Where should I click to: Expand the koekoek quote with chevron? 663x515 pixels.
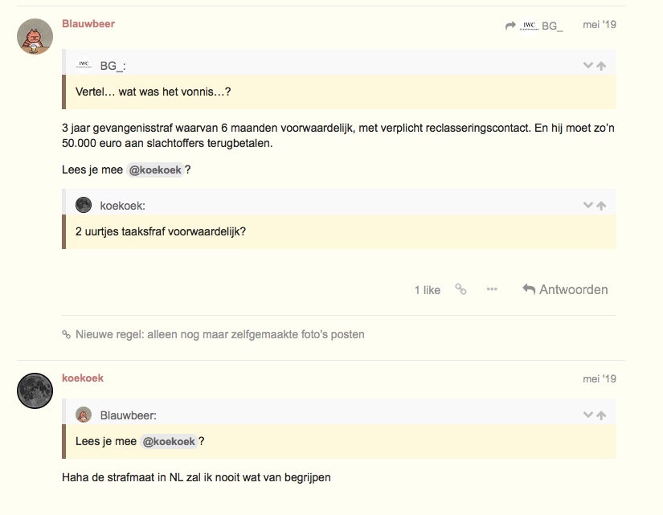tap(588, 206)
